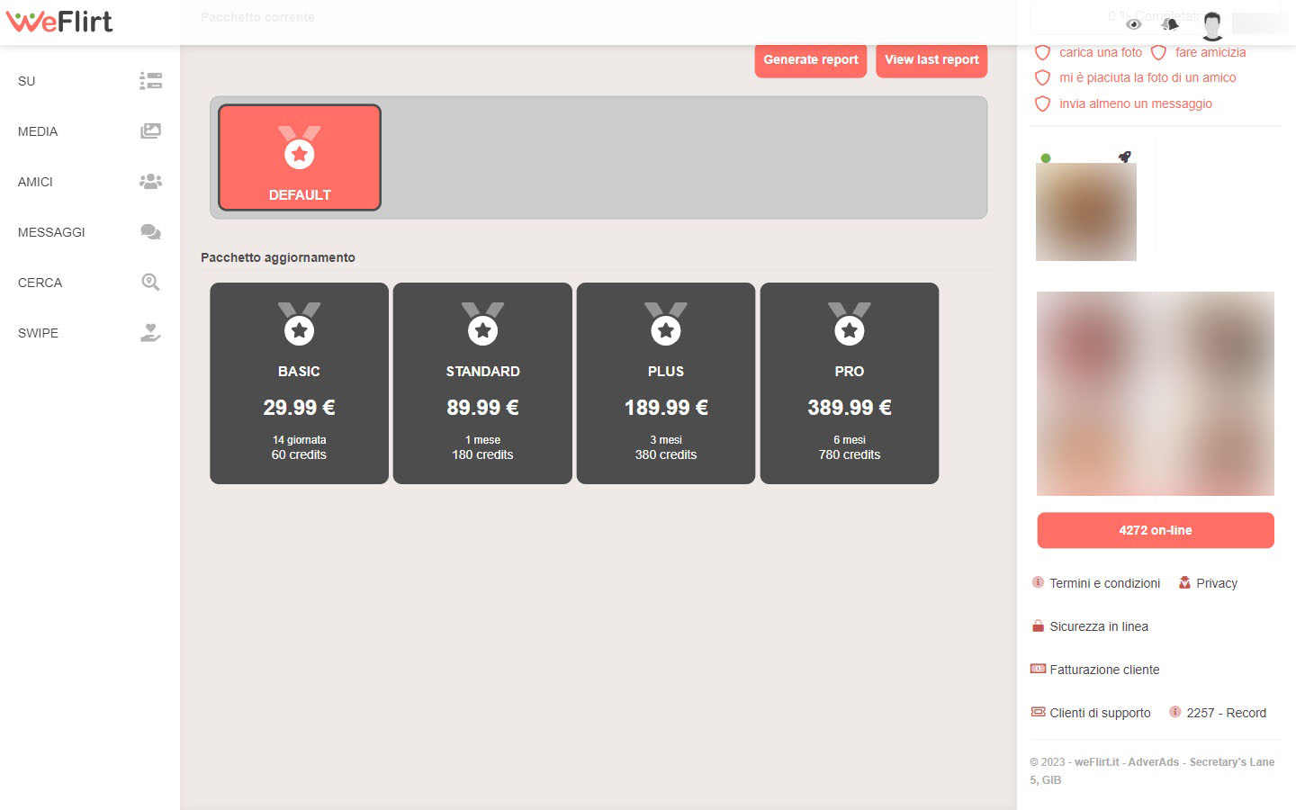This screenshot has width=1296, height=810.
Task: Click the medal icon on PLUS card
Action: click(666, 324)
